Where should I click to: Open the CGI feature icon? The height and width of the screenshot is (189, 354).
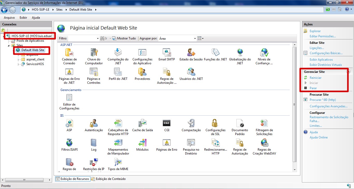167,123
